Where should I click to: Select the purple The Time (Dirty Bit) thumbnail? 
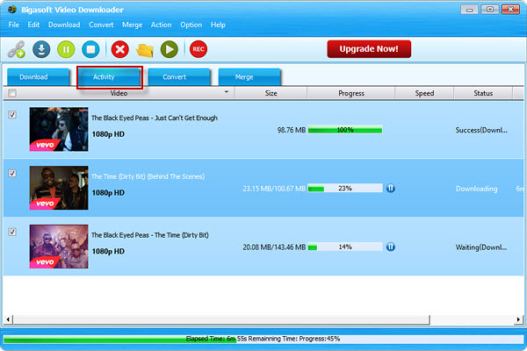click(59, 247)
